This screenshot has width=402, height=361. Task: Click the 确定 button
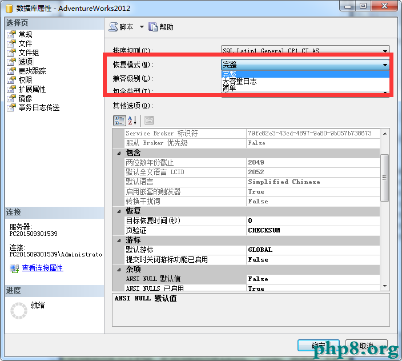(319, 346)
